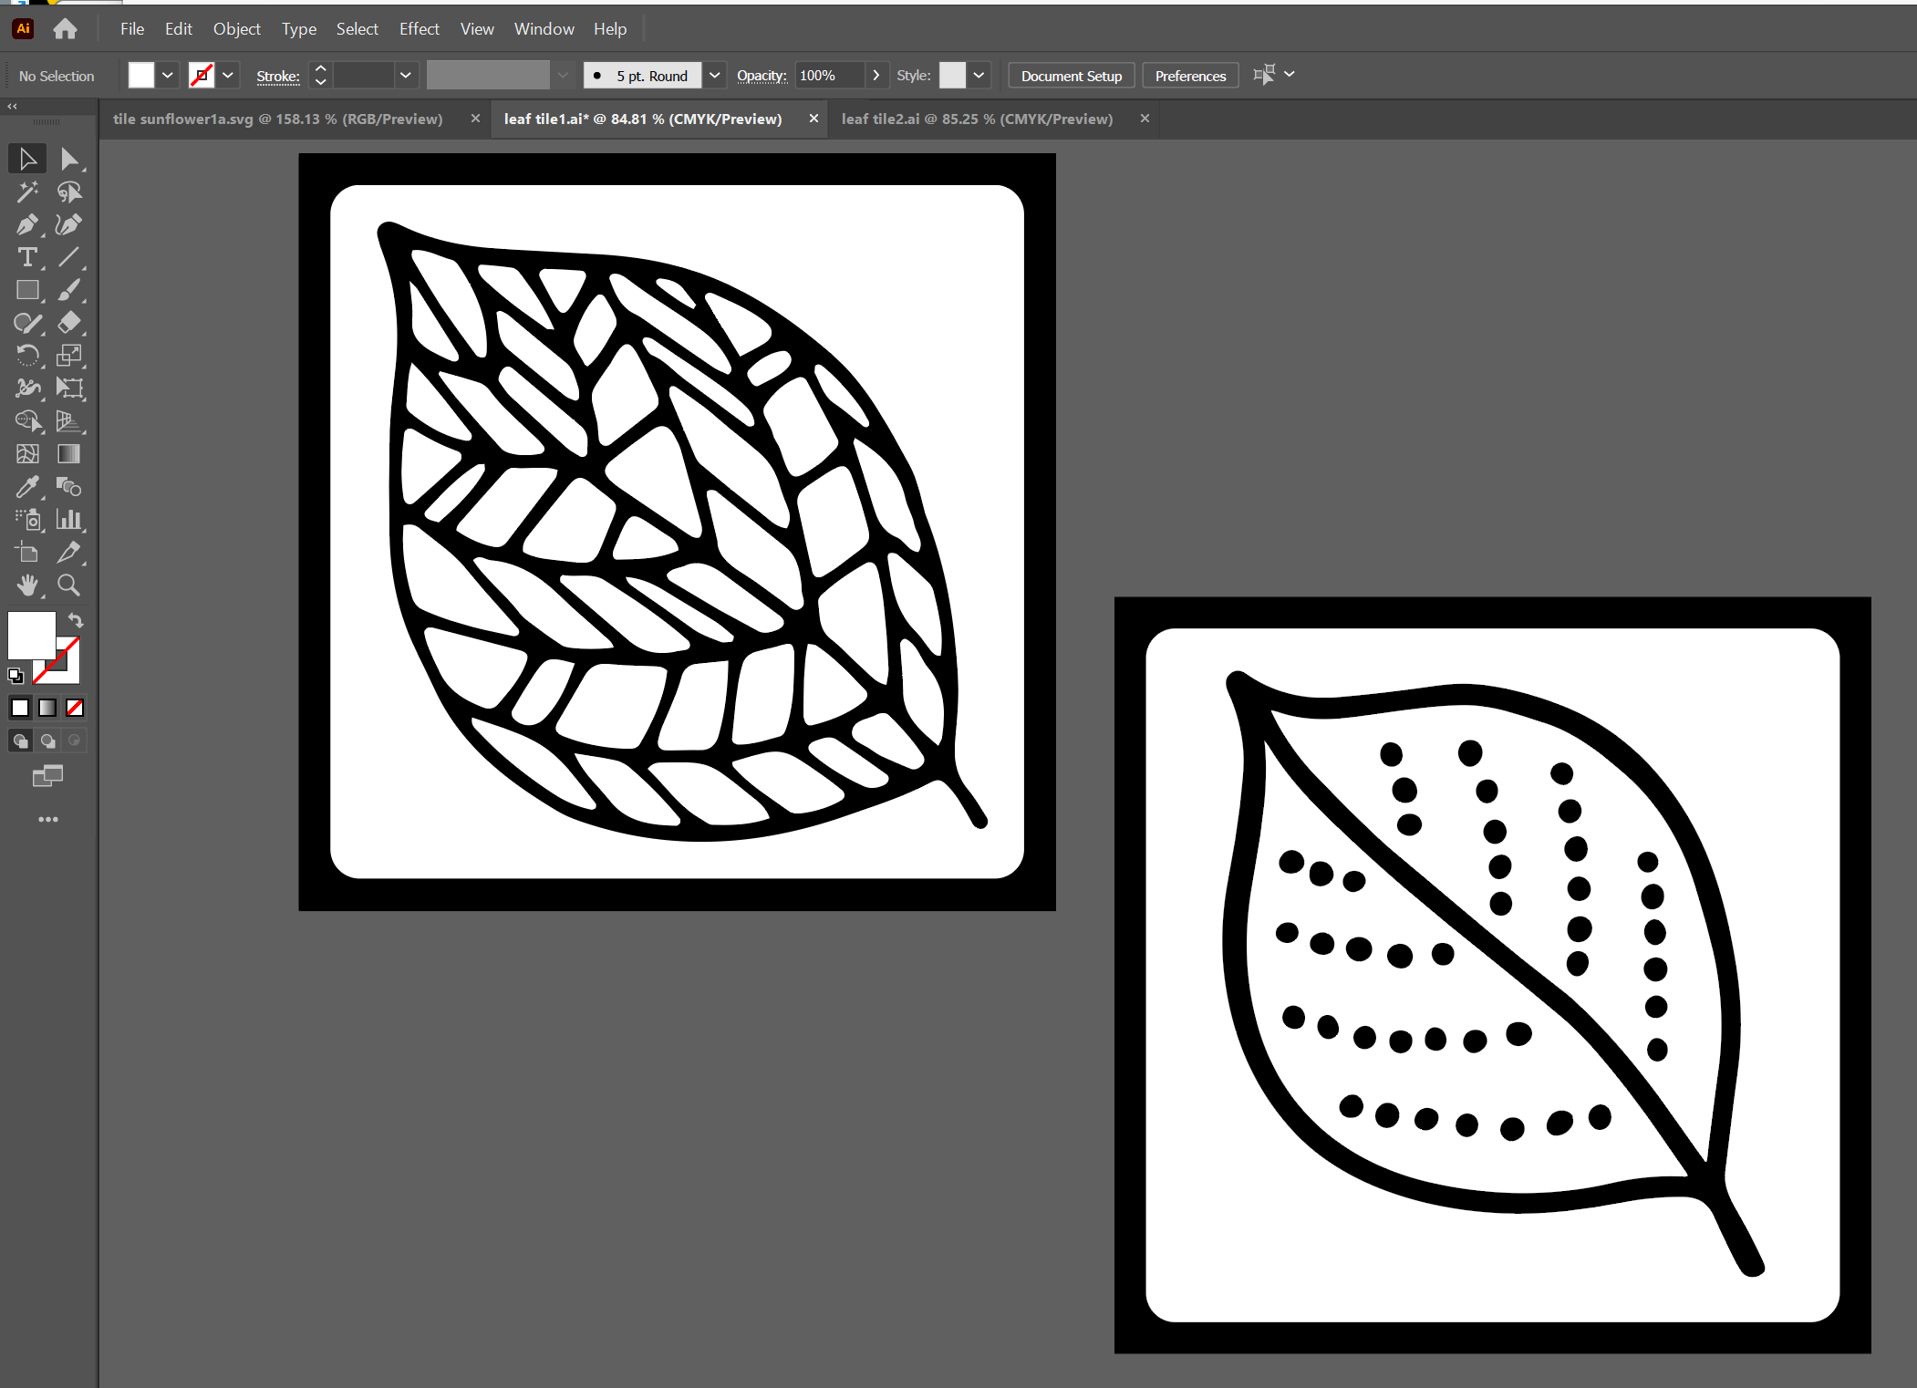1917x1388 pixels.
Task: Select the Eraser tool
Action: pos(69,323)
